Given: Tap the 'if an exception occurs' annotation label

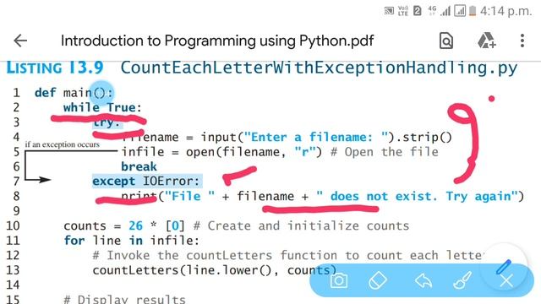Looking at the screenshot, I should click(x=62, y=144).
